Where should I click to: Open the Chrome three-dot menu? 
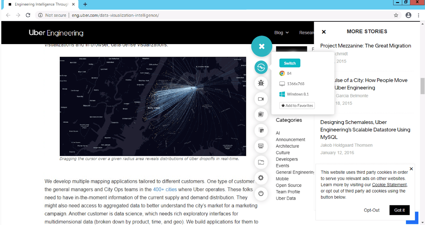[419, 15]
